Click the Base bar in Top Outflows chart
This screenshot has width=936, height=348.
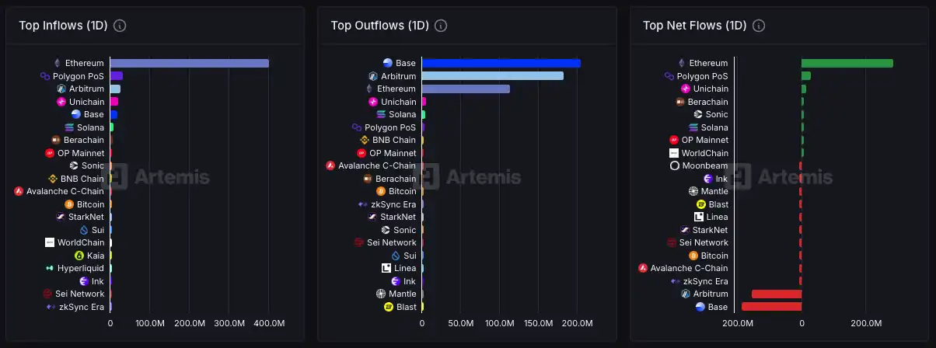click(501, 63)
